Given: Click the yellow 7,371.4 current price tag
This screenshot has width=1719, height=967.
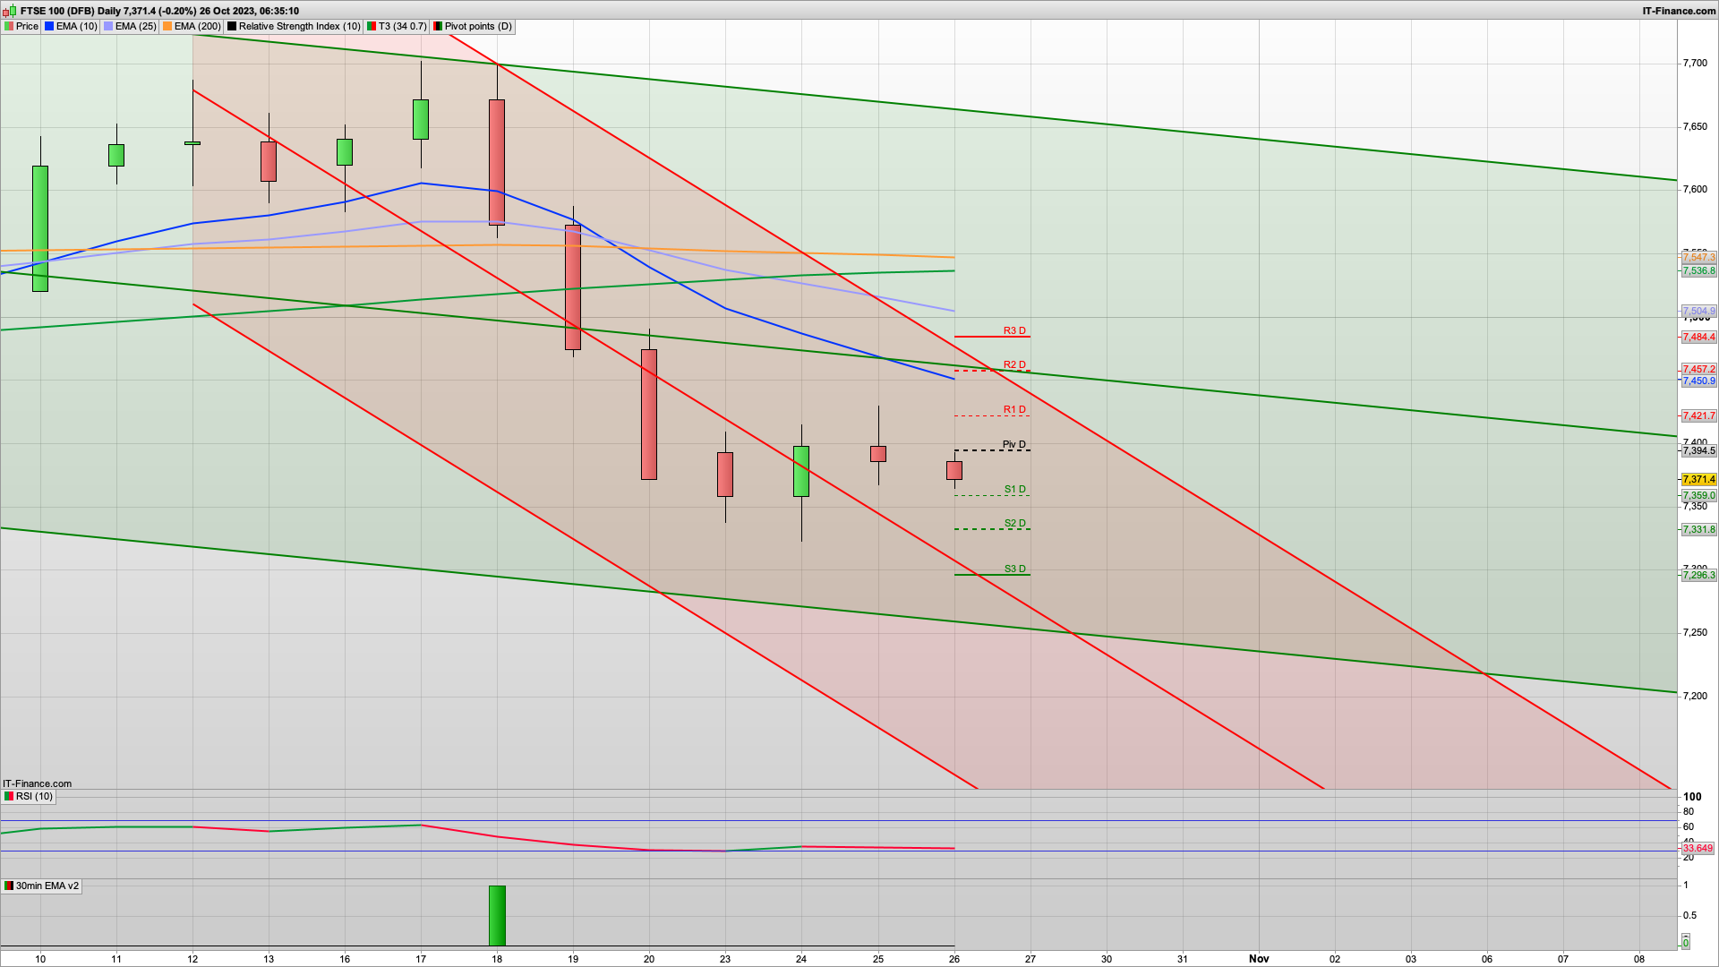Looking at the screenshot, I should (x=1698, y=480).
